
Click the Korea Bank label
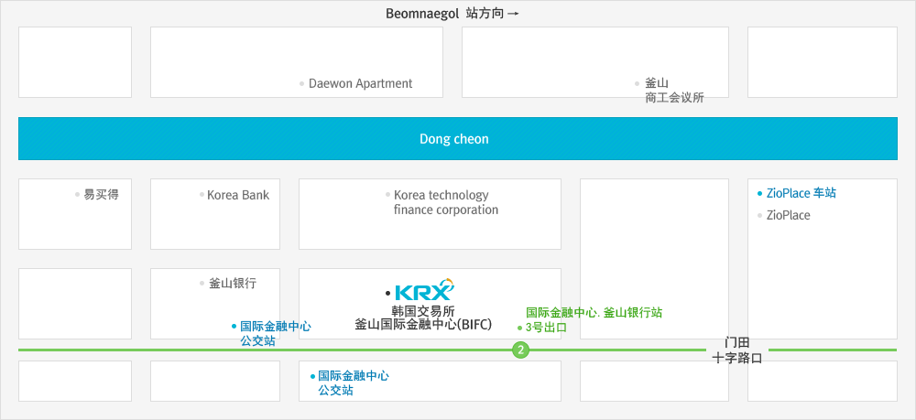238,195
